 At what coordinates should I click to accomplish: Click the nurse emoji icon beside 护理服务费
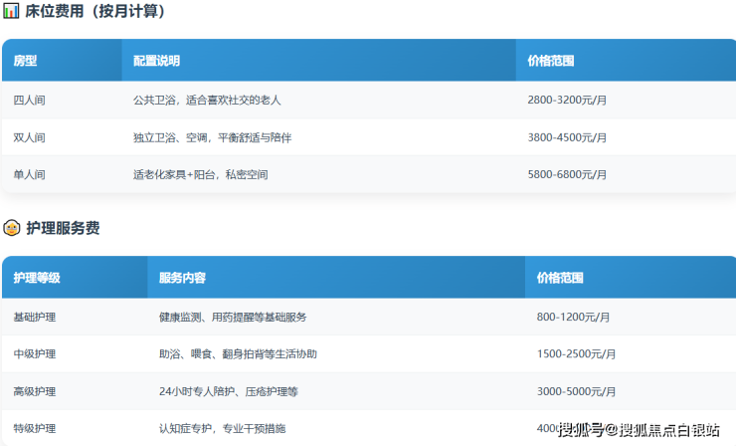point(11,228)
